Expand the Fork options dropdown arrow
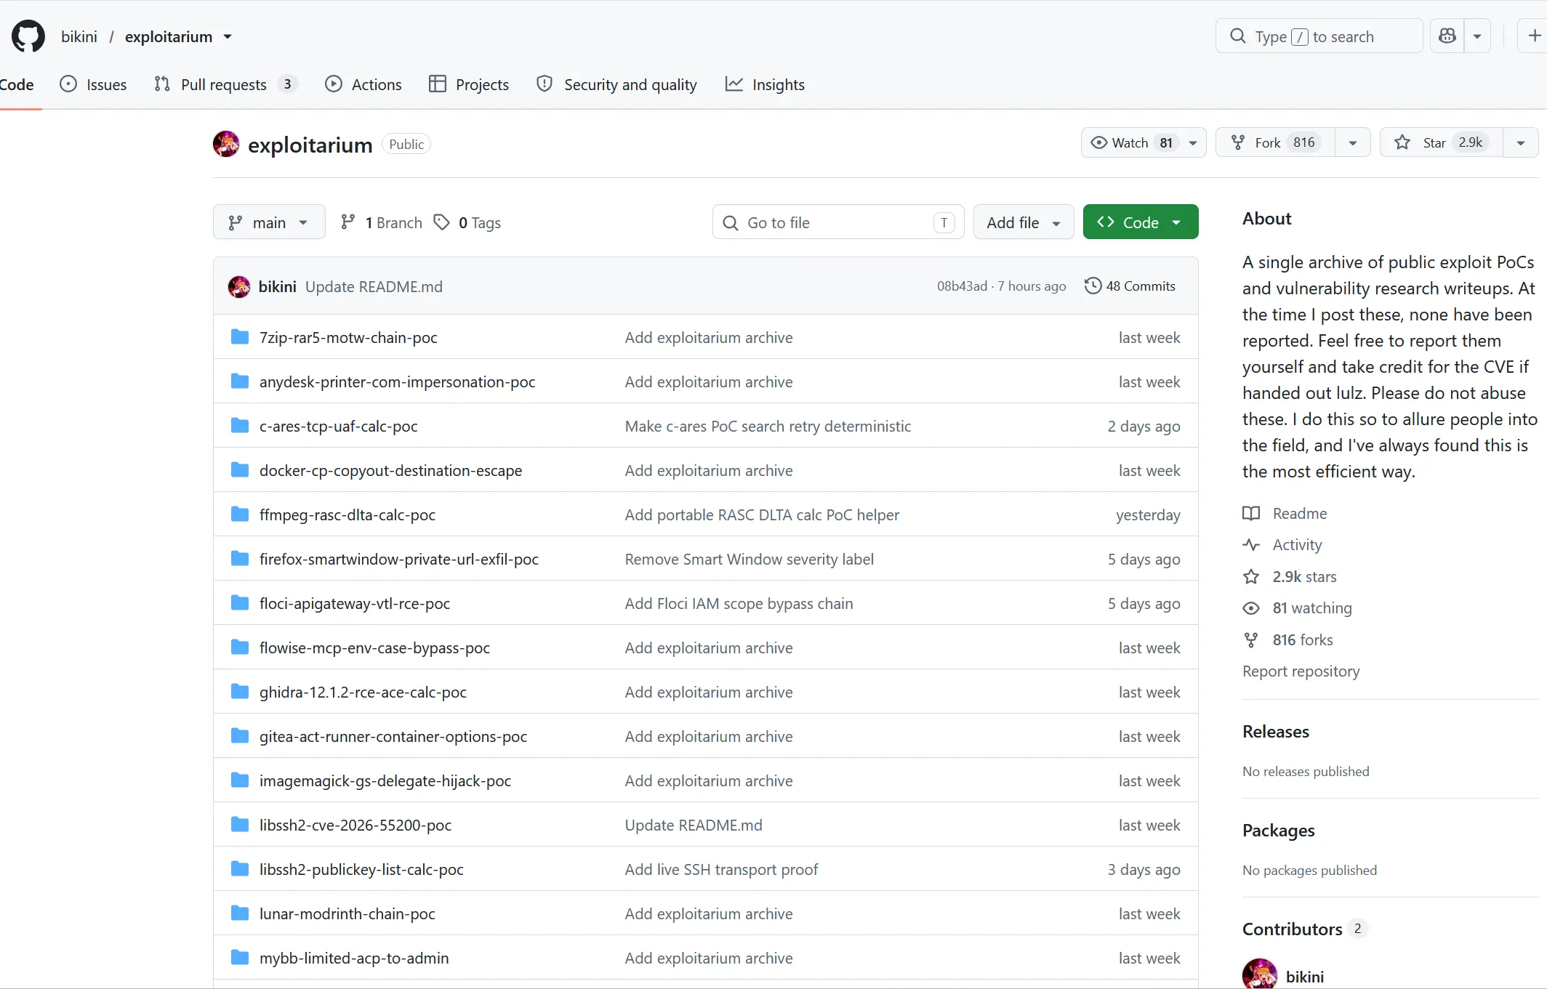 click(1353, 143)
